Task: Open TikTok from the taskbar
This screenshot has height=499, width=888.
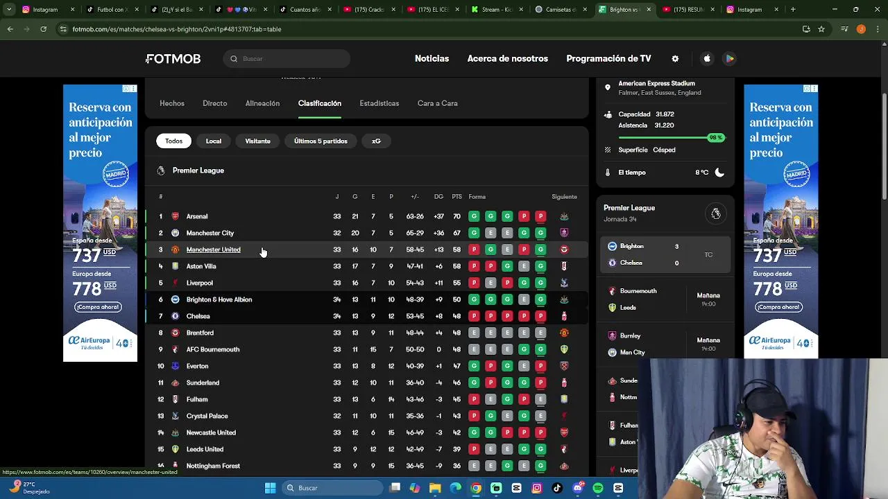Action: (557, 488)
